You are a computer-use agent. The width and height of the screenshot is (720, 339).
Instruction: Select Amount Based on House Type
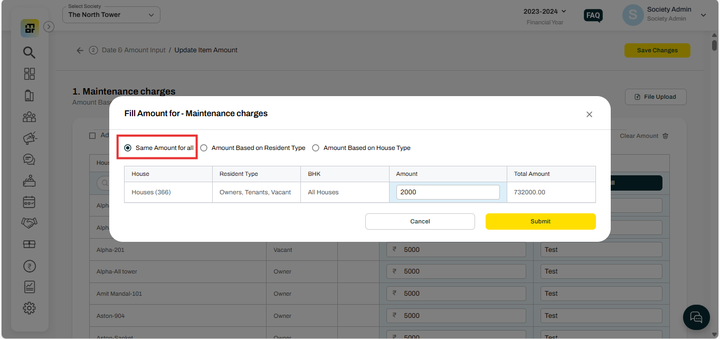(316, 148)
